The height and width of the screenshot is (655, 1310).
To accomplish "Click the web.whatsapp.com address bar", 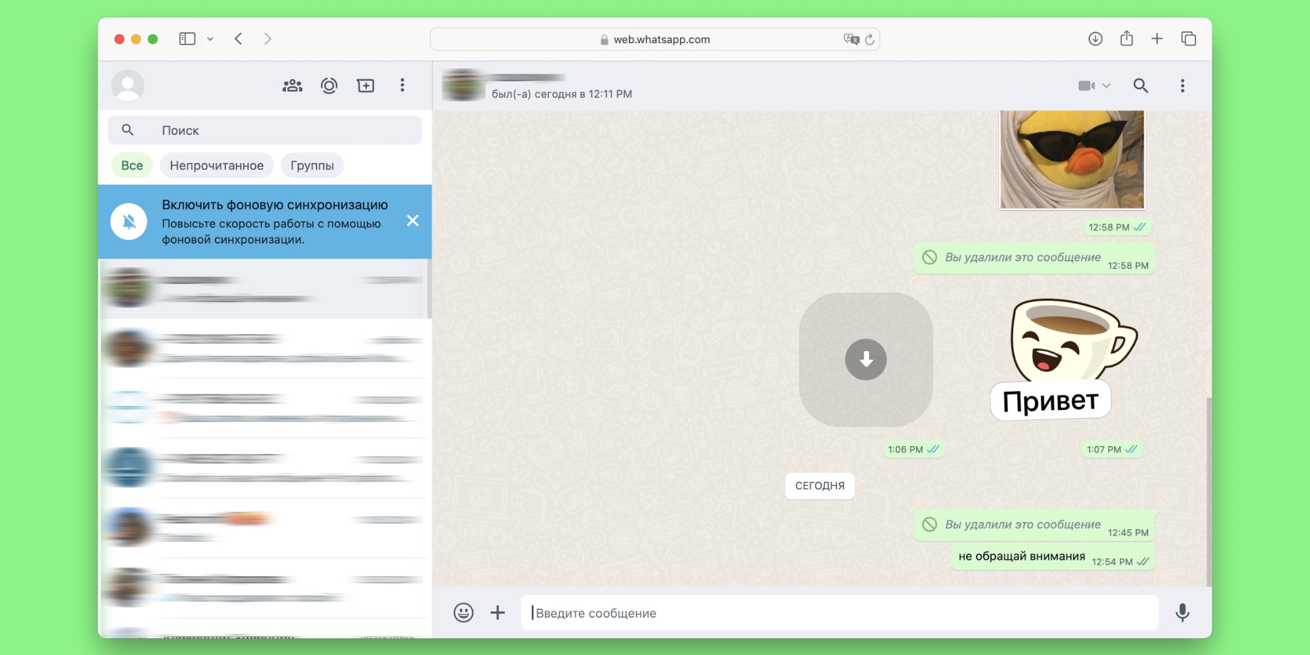I will (655, 39).
